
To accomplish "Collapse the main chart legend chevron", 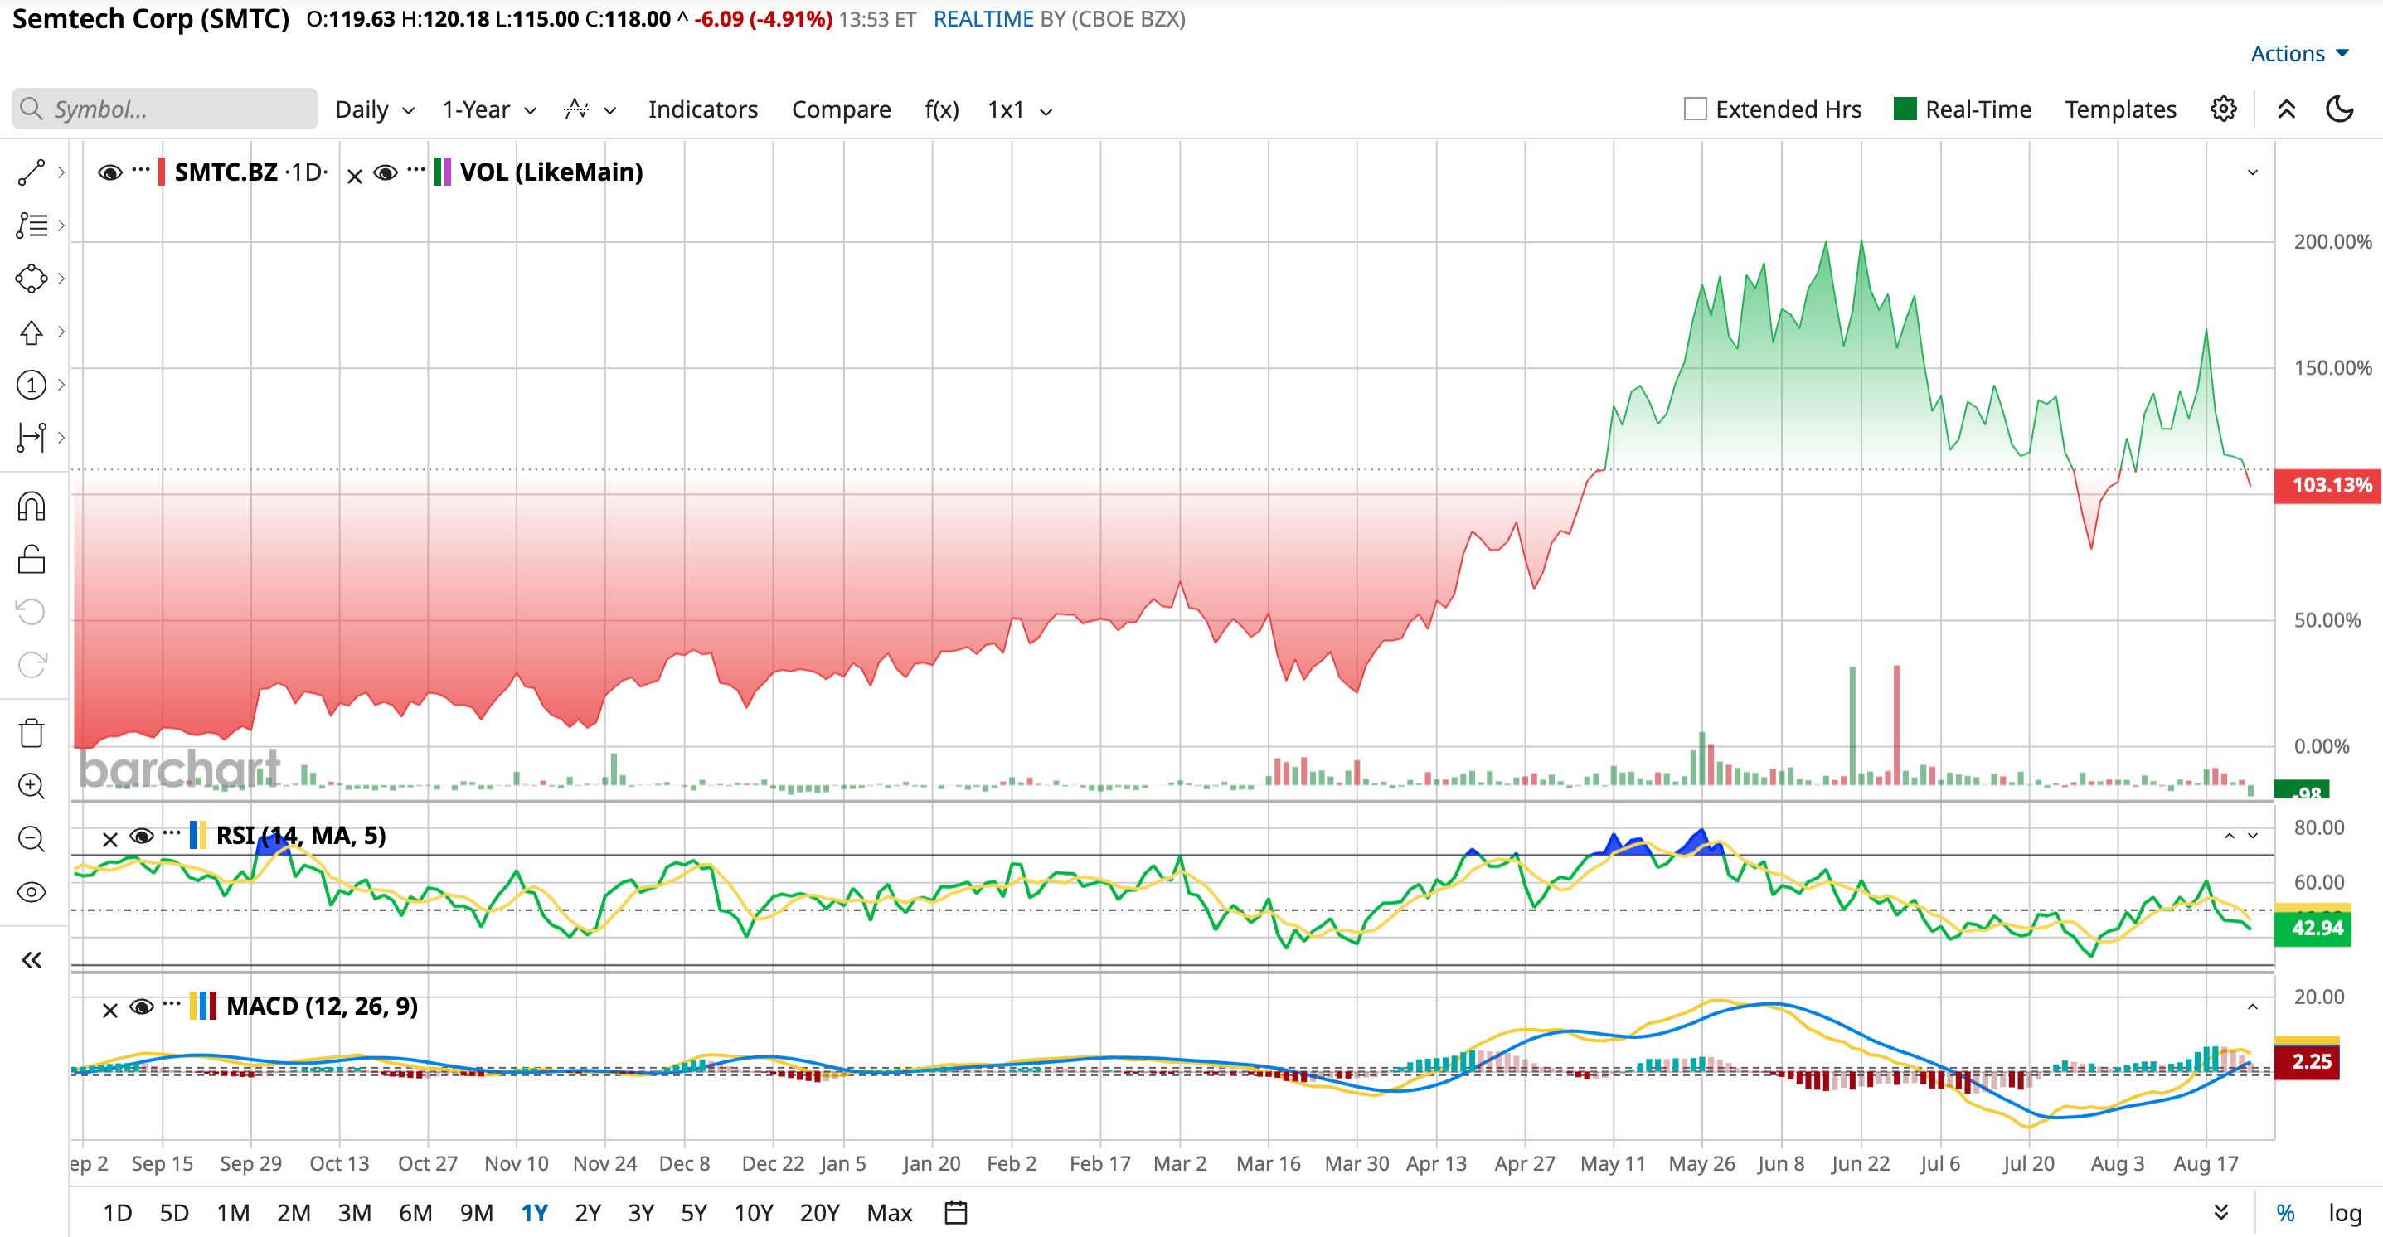I will 2253,173.
